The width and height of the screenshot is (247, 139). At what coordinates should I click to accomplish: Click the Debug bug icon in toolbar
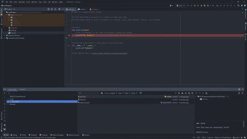tap(201, 5)
